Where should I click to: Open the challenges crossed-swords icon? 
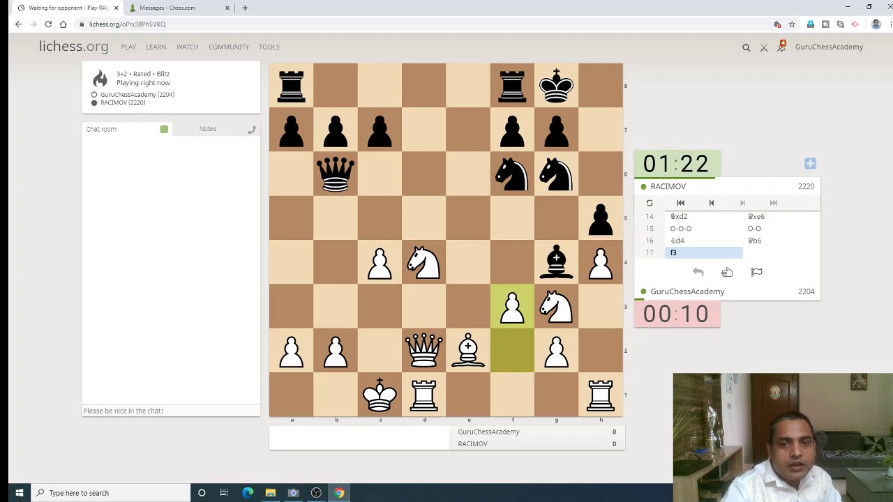pos(764,47)
